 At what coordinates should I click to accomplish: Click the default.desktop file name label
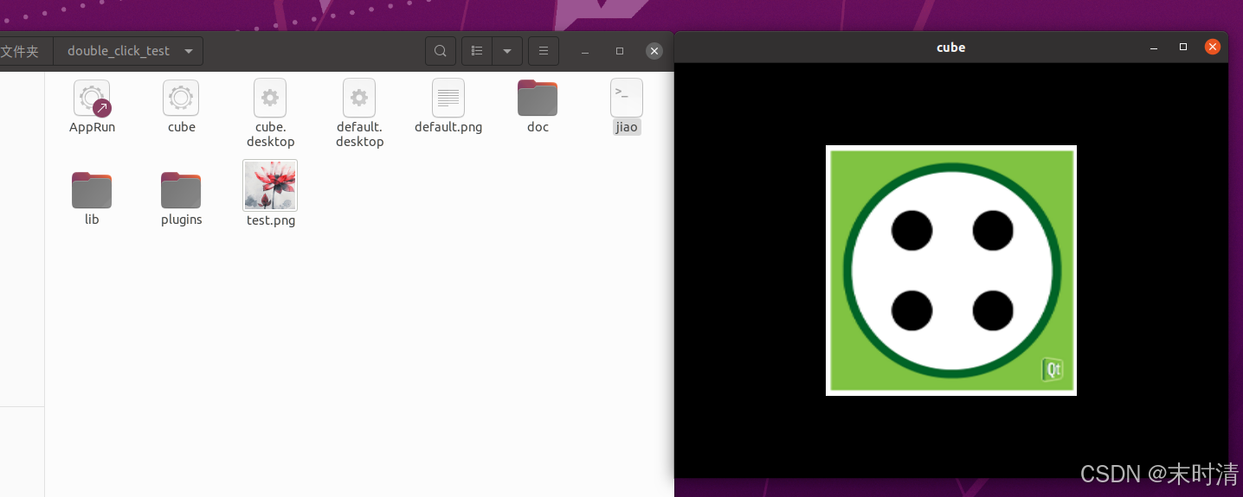click(x=359, y=134)
